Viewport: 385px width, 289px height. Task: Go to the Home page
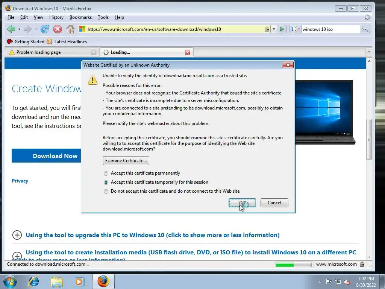(70, 29)
